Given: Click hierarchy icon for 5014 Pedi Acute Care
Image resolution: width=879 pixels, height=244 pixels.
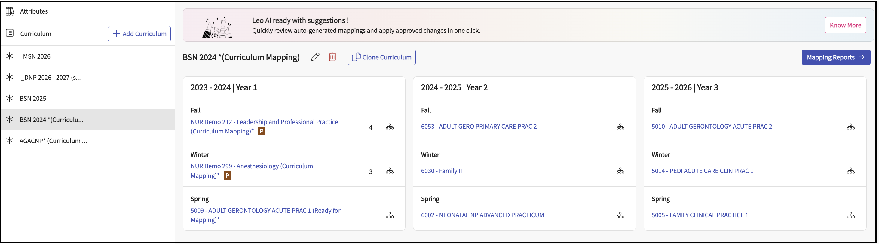Looking at the screenshot, I should coord(850,171).
